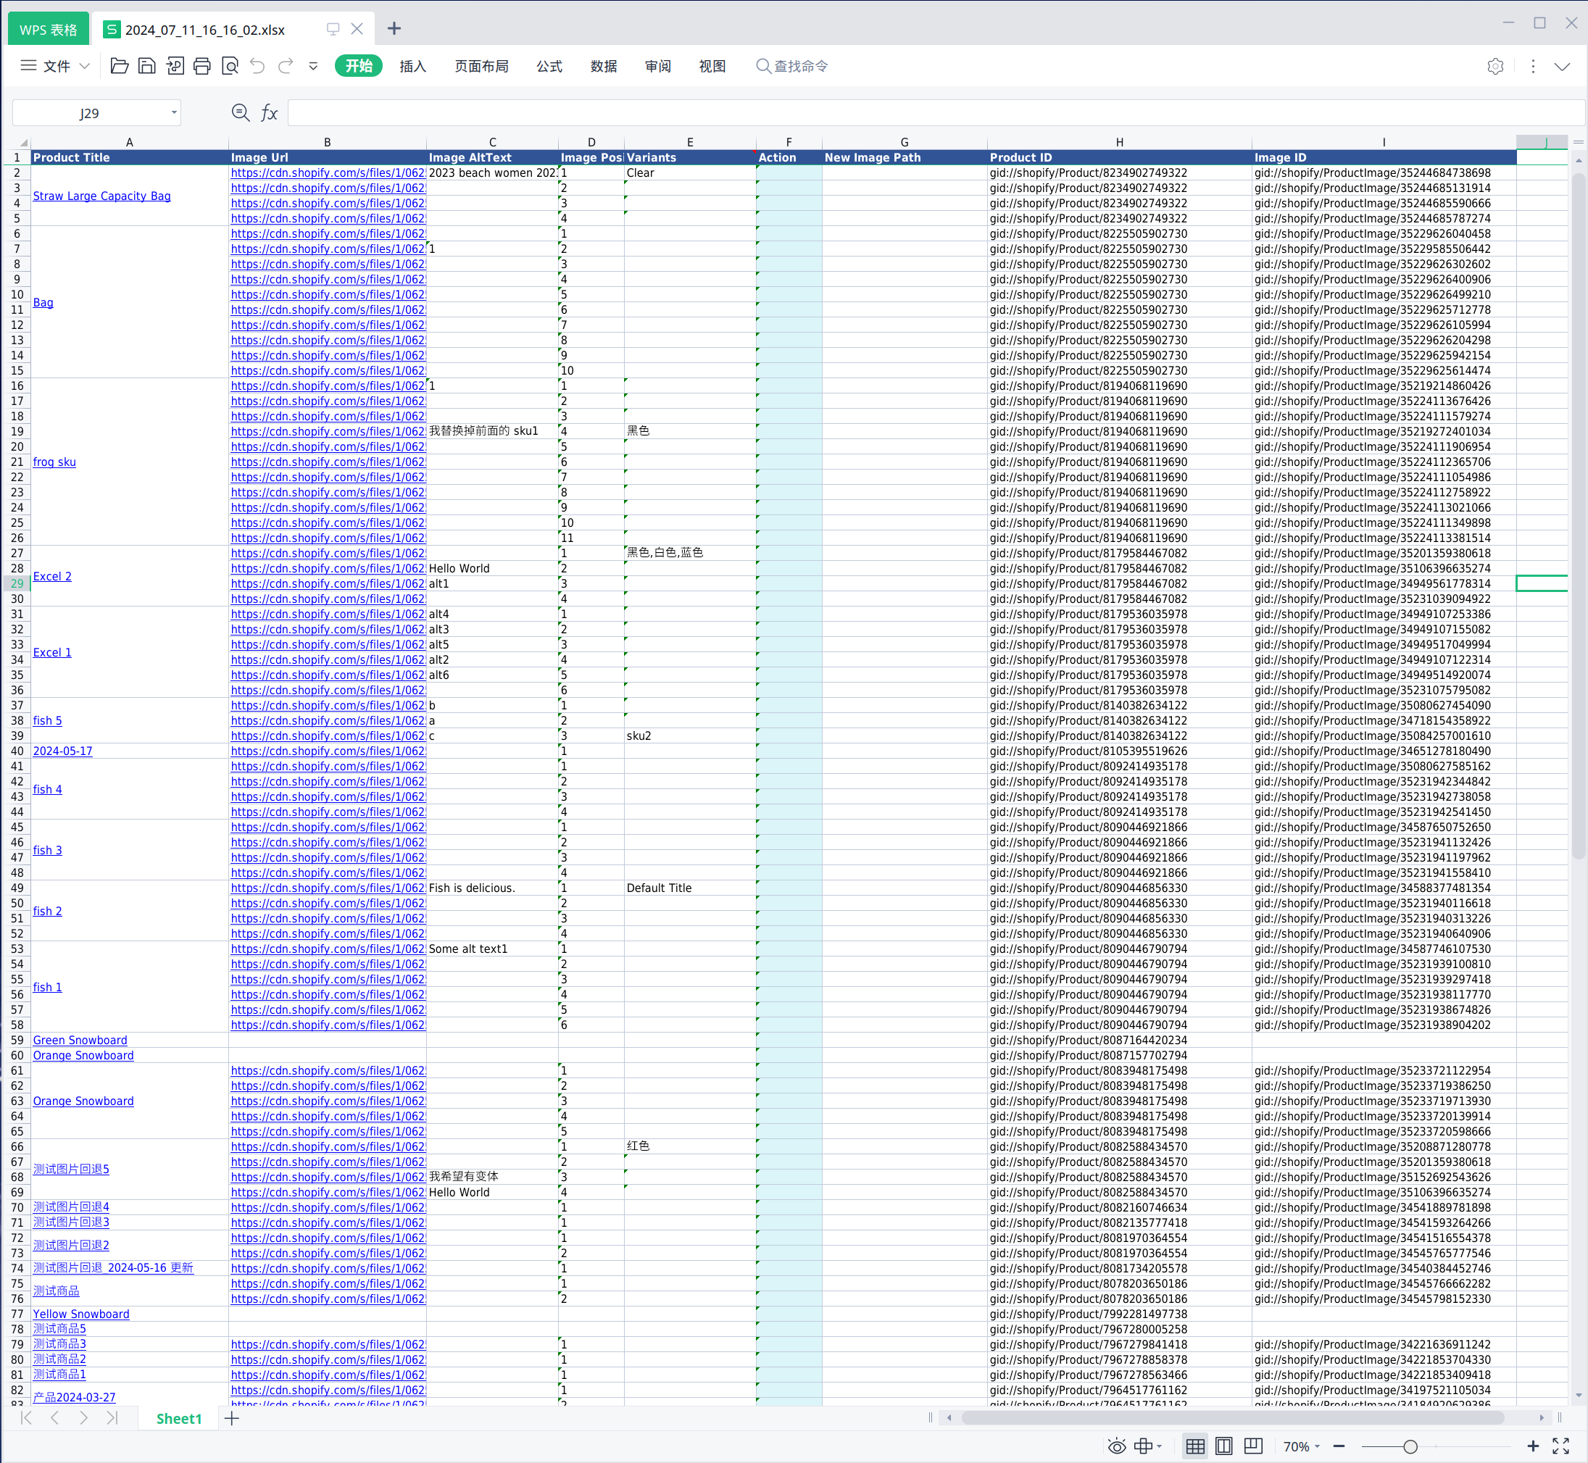Toggle eye protection mode
The width and height of the screenshot is (1588, 1463).
coord(1116,1446)
